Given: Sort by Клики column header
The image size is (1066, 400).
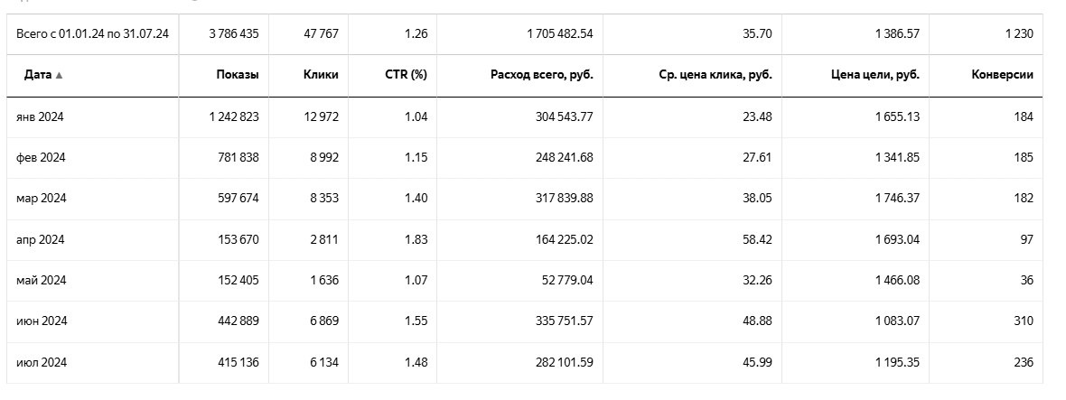Looking at the screenshot, I should 321,75.
